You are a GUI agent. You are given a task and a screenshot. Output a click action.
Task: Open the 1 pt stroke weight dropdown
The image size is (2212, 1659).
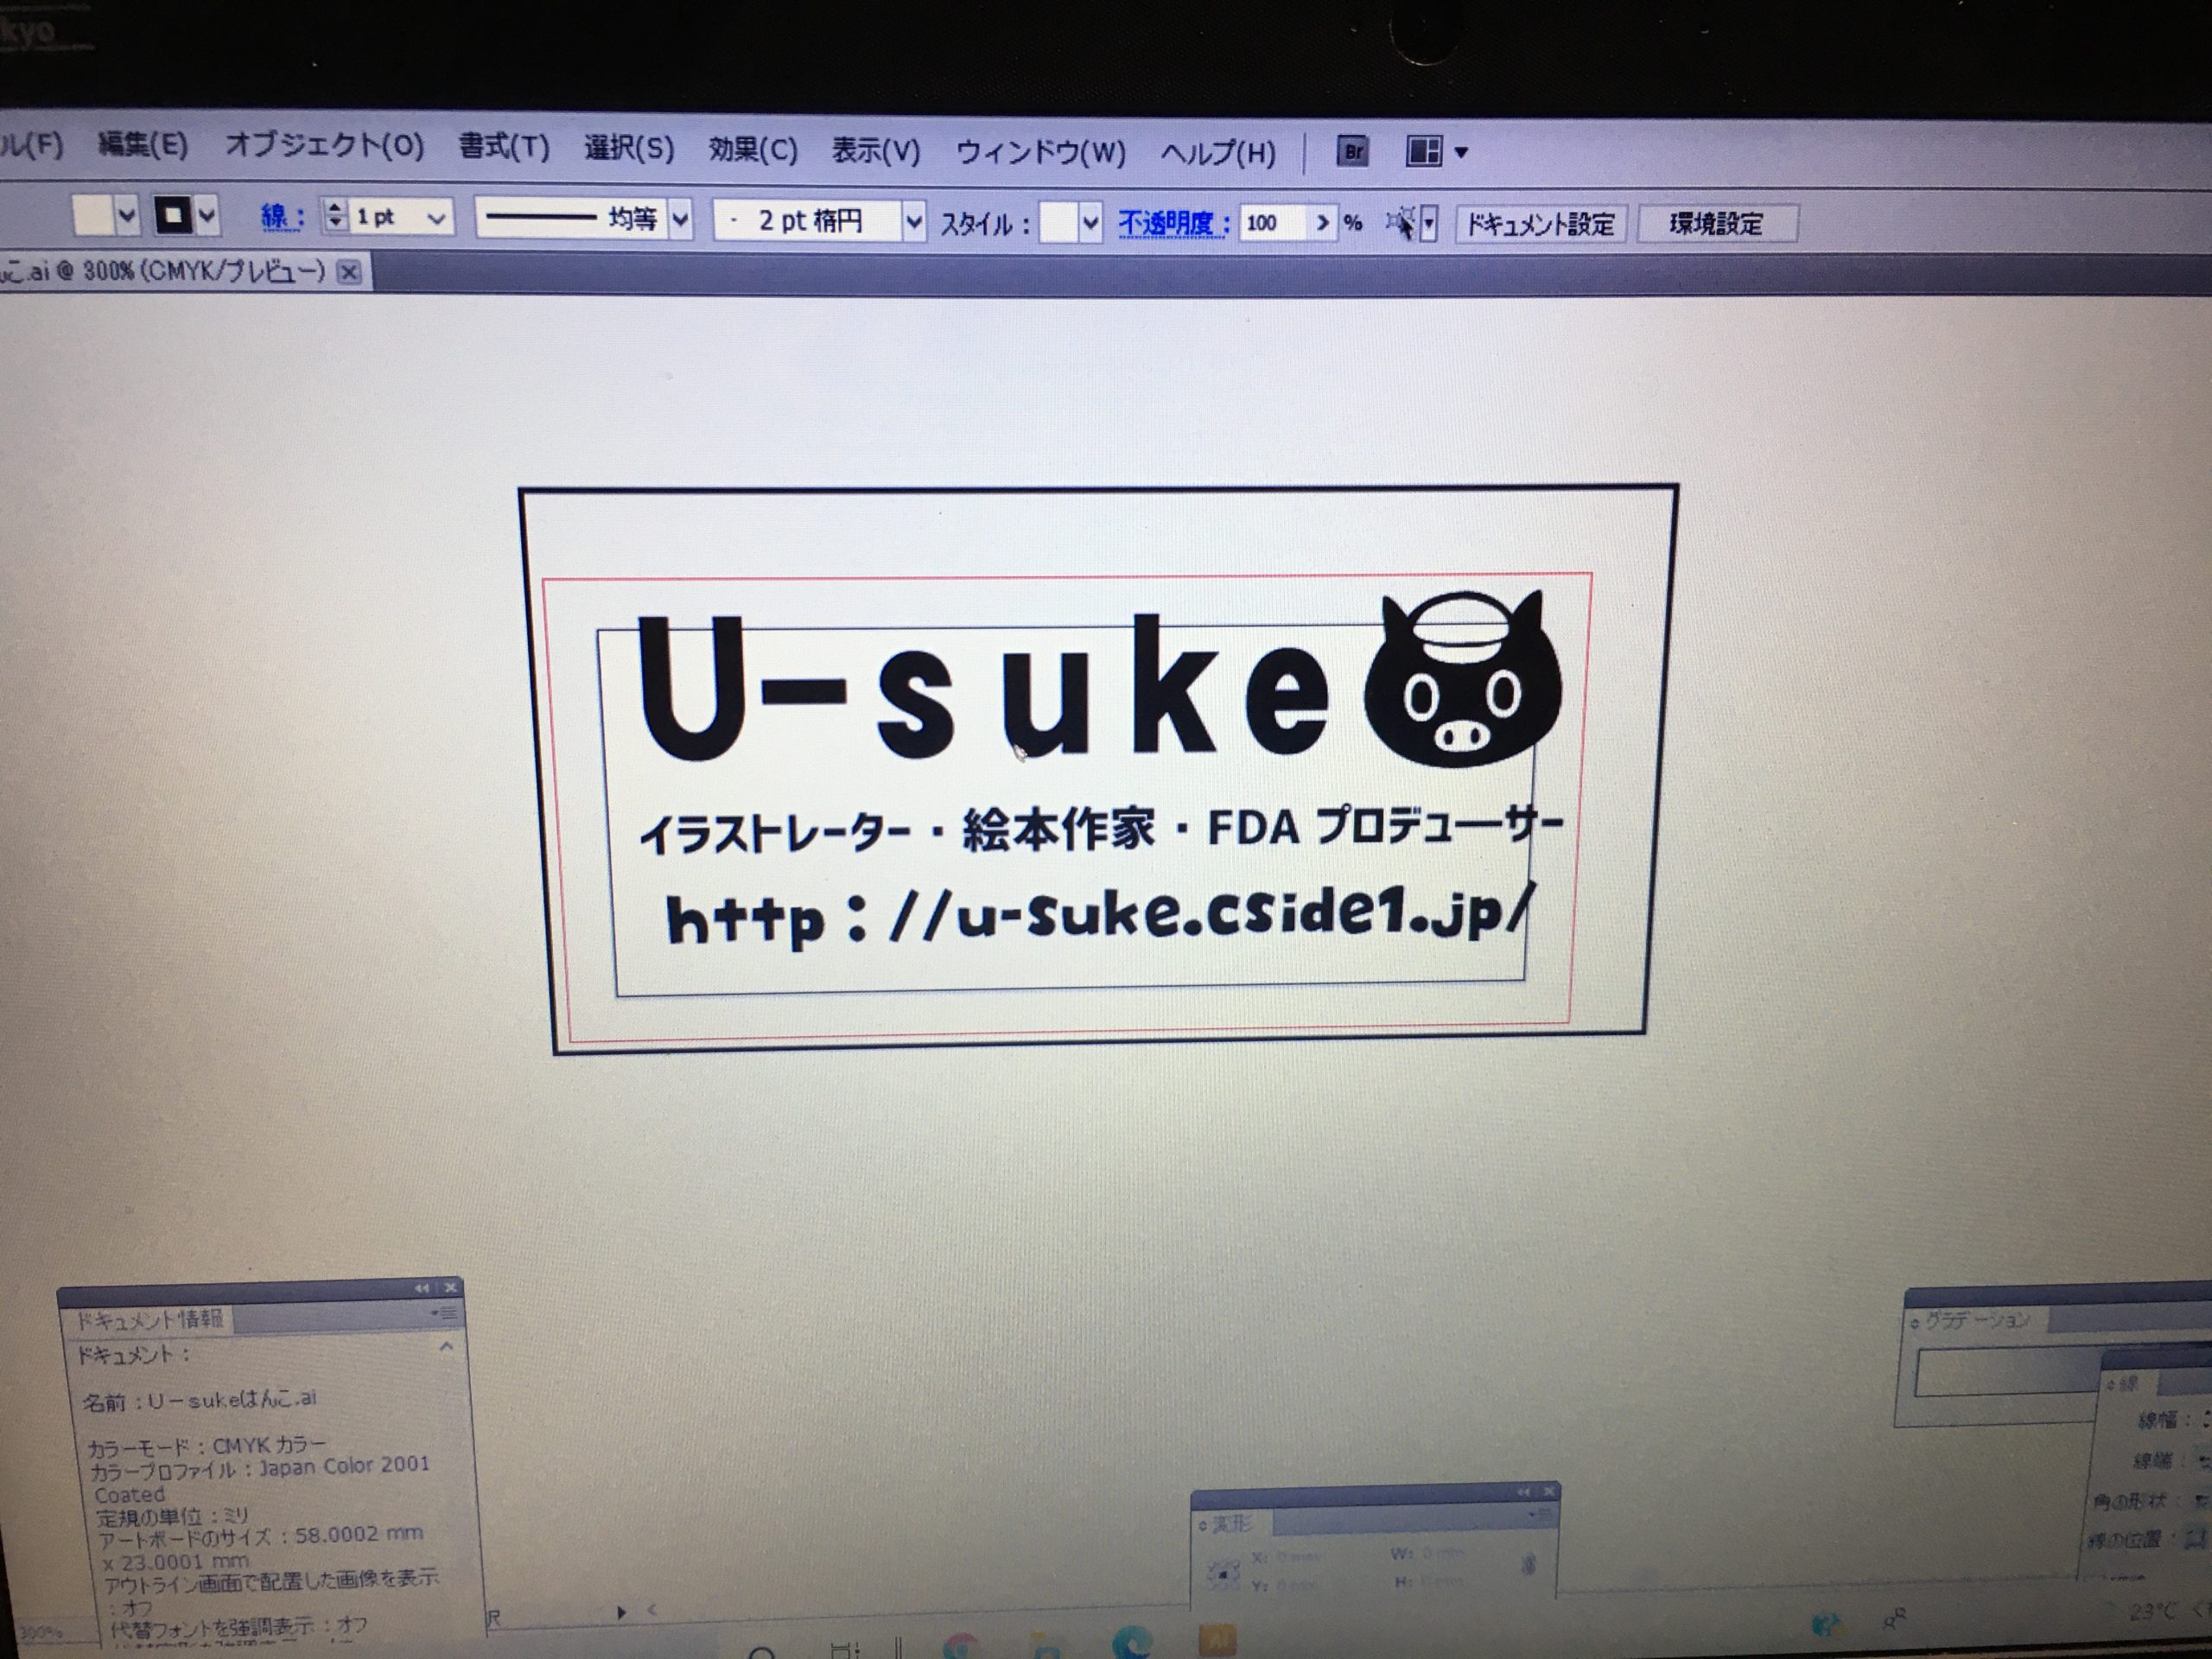point(436,218)
